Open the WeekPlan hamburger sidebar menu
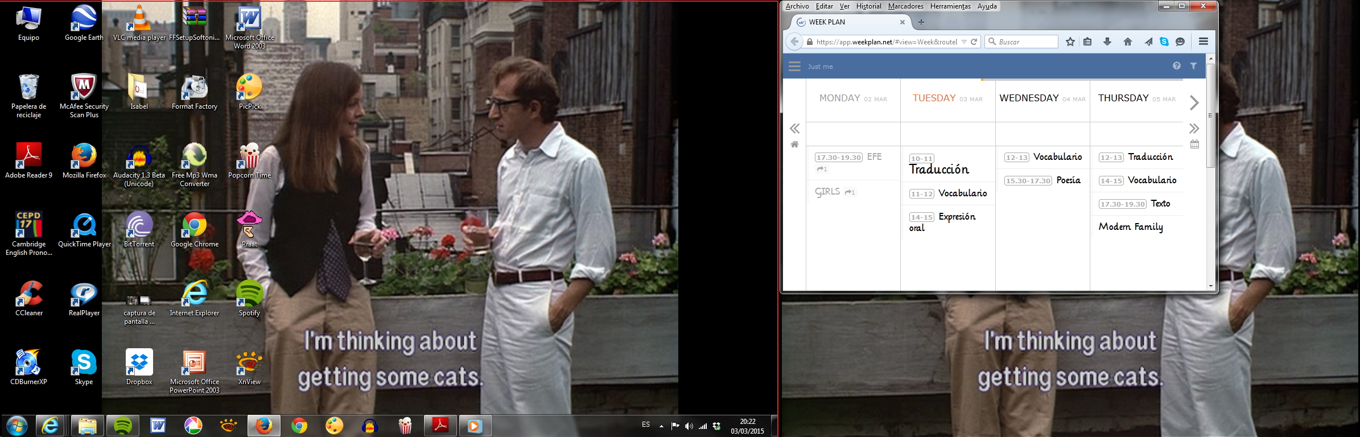Screen dimensions: 1360x437 (x=794, y=66)
